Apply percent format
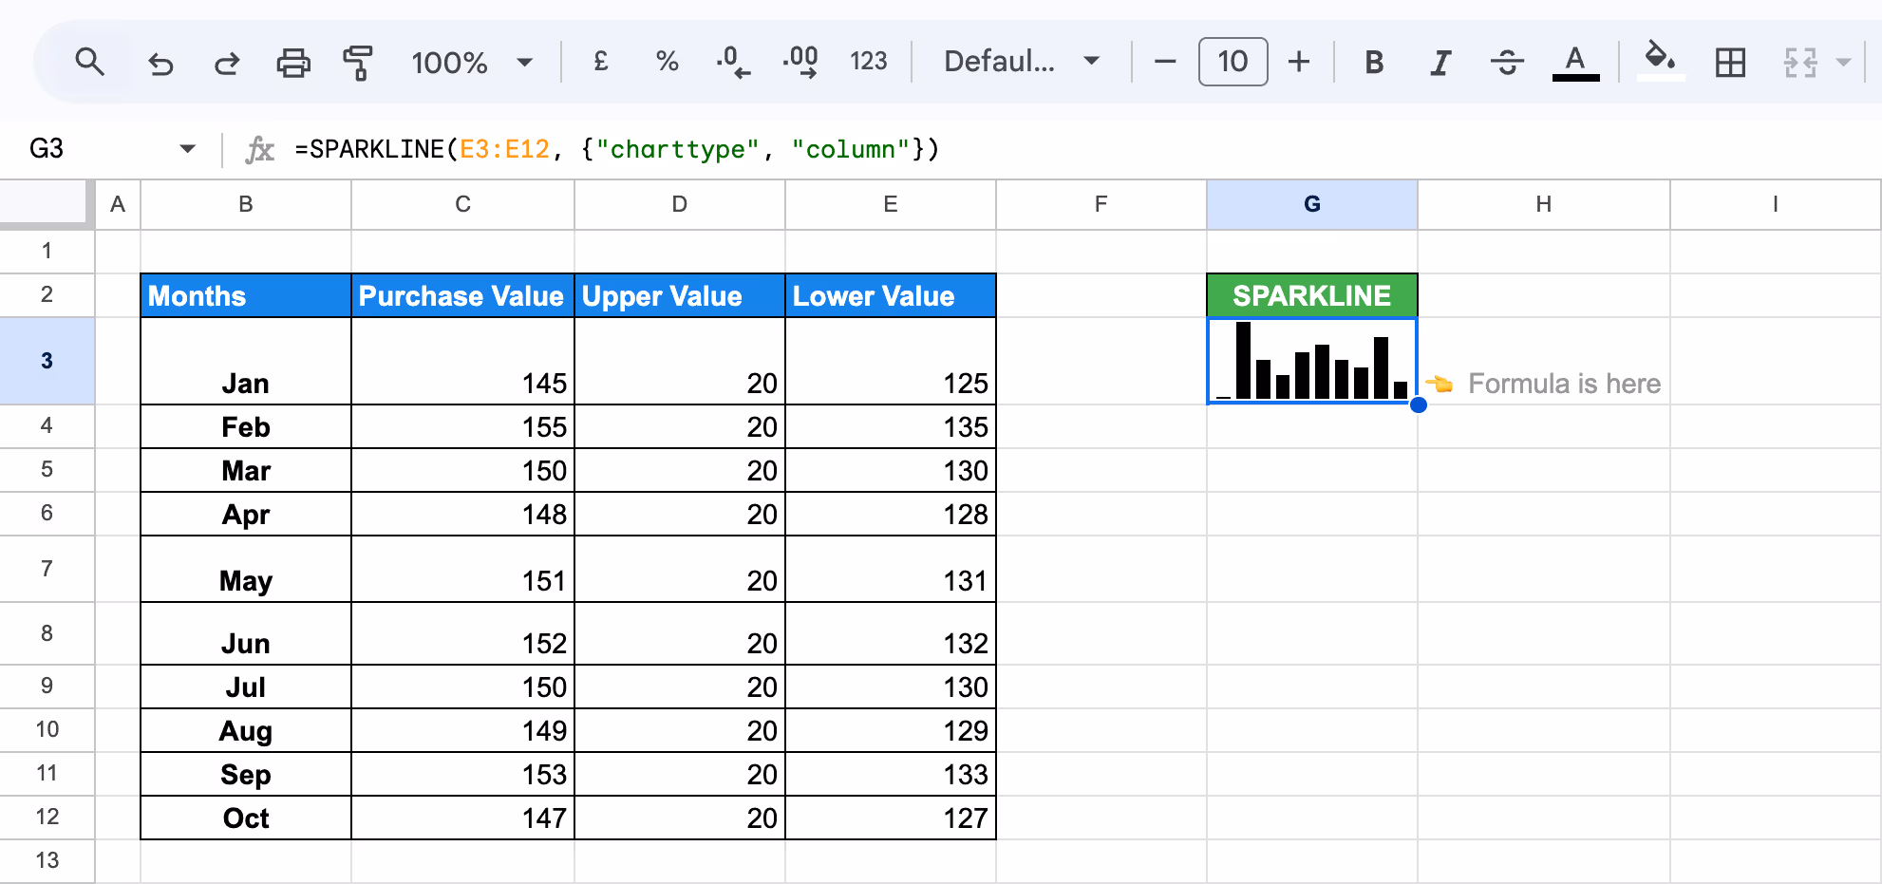The width and height of the screenshot is (1882, 884). (x=668, y=63)
